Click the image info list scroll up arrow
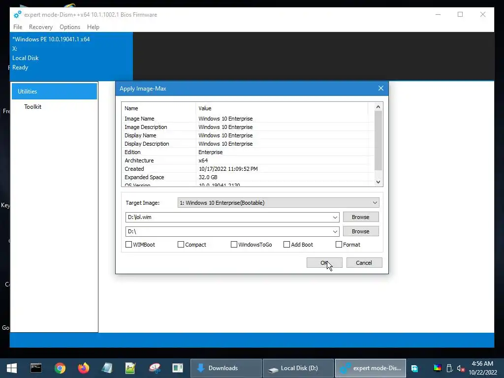Viewport: 504px width, 378px height. pyautogui.click(x=378, y=107)
